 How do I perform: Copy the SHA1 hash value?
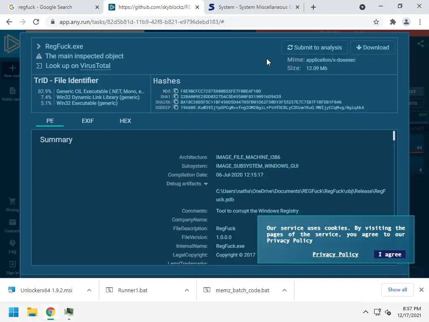(x=176, y=96)
